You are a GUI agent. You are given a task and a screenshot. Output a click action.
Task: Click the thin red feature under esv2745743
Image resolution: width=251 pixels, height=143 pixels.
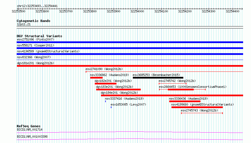tap(202, 113)
